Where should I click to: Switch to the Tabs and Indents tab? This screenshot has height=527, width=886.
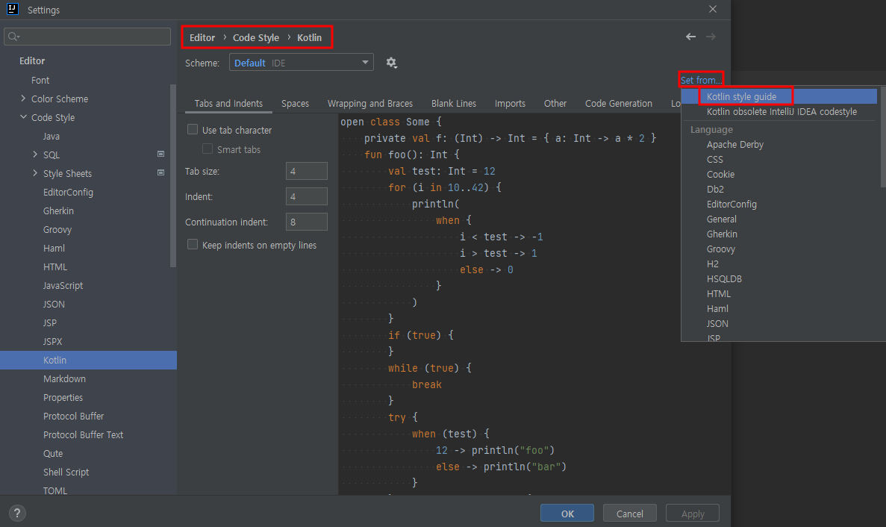click(228, 103)
